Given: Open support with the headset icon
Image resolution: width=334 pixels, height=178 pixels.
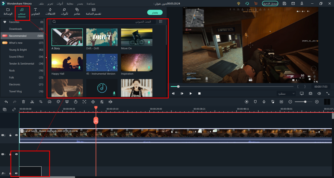Looking at the screenshot, I should tap(247, 4).
